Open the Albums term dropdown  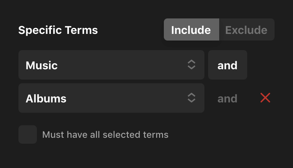pos(111,98)
